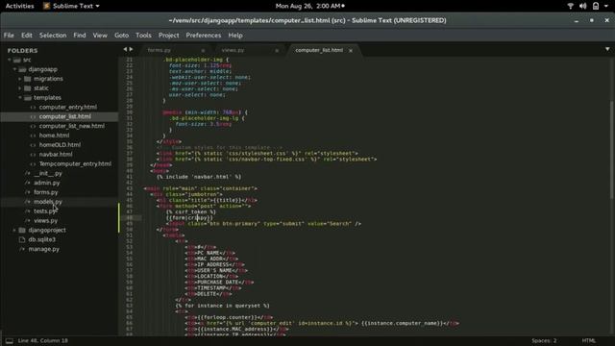Change syntax via HTML status item

tap(588, 340)
